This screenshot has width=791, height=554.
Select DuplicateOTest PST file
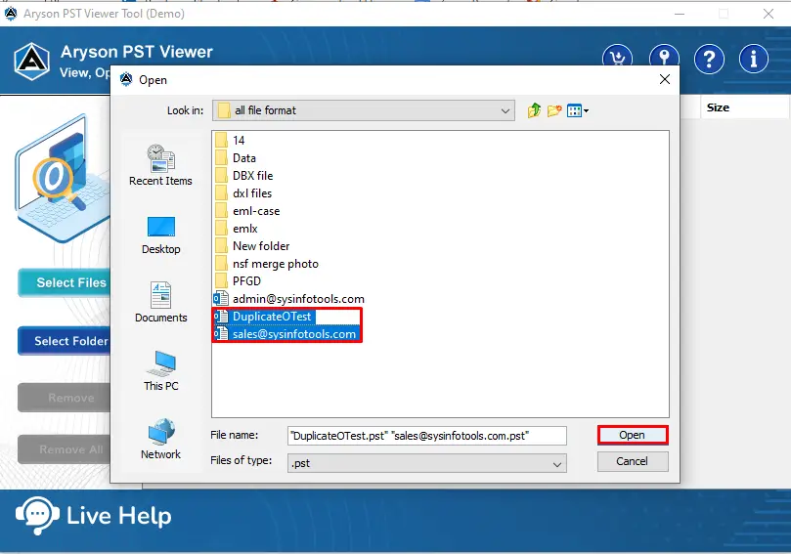click(263, 317)
